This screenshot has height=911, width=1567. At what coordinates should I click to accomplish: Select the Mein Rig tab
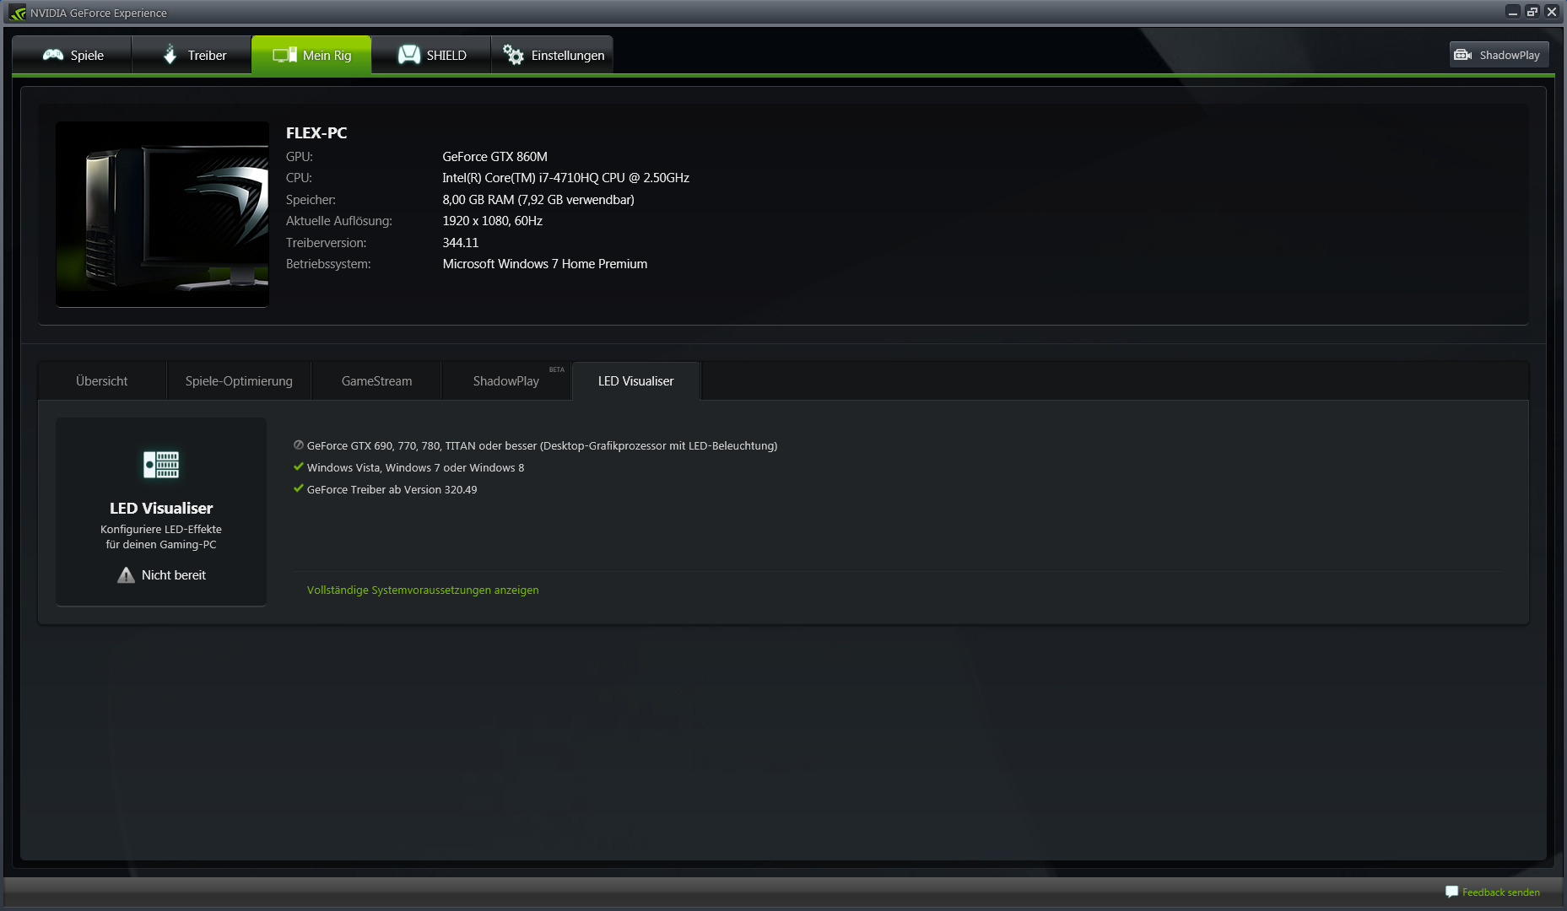(311, 55)
